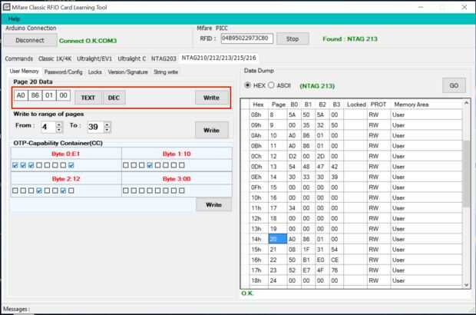Increase the To page stepper
This screenshot has width=476, height=315.
[107, 124]
